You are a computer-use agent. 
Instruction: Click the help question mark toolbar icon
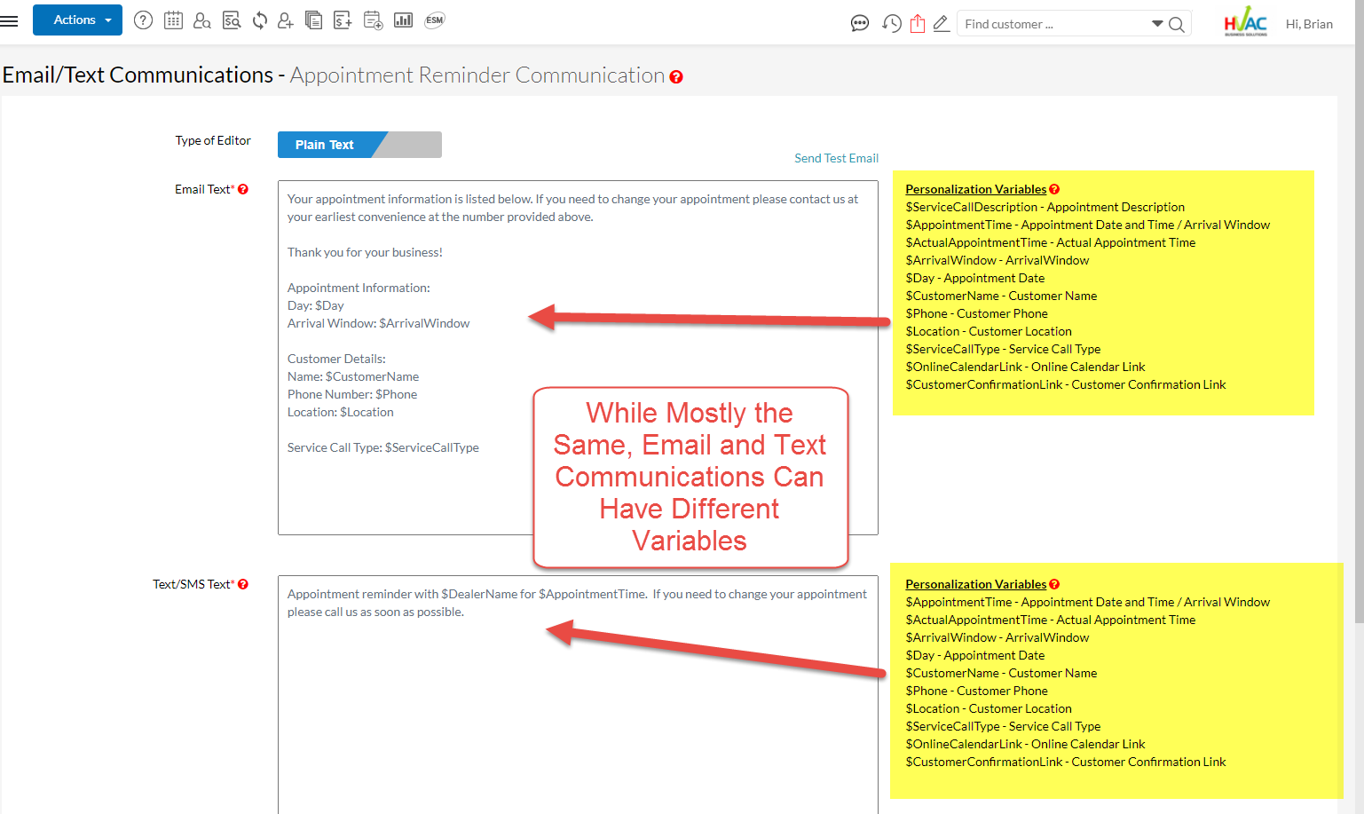coord(143,20)
